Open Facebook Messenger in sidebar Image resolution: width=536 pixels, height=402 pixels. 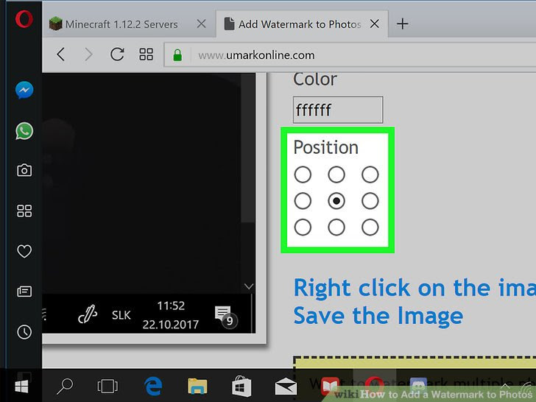pos(24,91)
